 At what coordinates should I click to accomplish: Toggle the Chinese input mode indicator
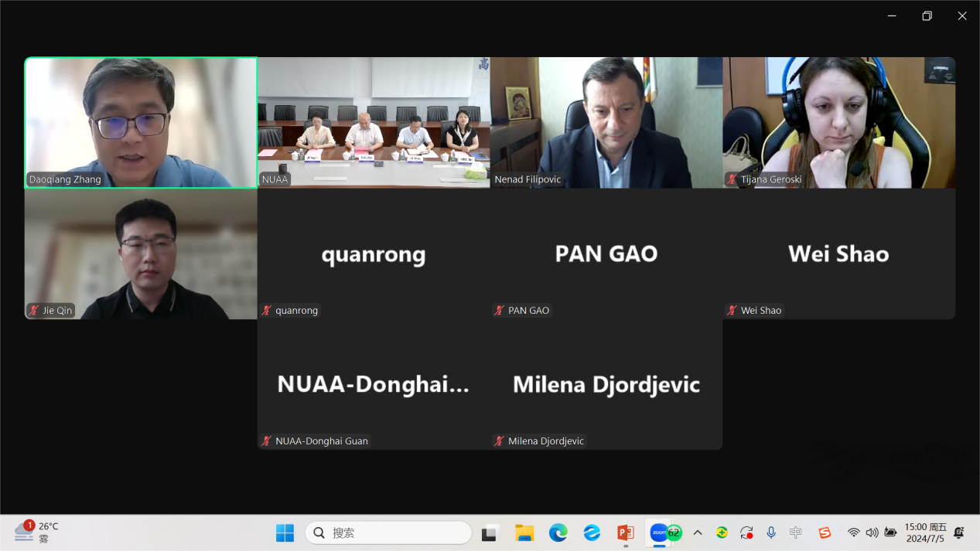(796, 532)
